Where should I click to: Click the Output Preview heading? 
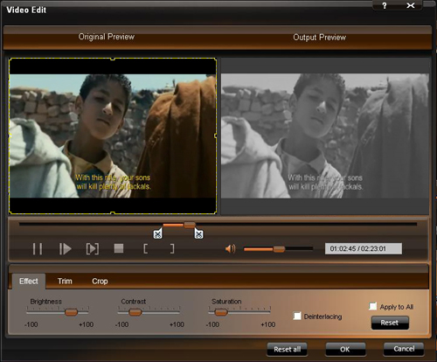(319, 38)
